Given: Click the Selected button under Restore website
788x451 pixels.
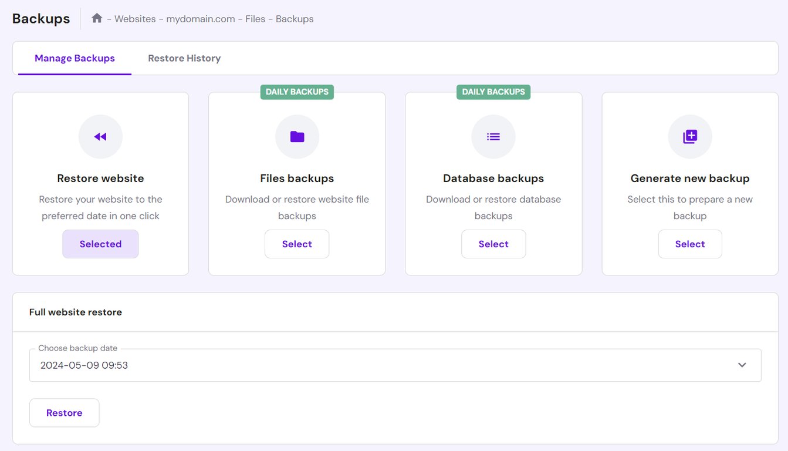Looking at the screenshot, I should tap(100, 244).
